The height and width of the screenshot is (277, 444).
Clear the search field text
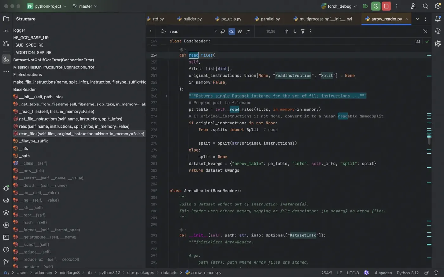click(216, 31)
